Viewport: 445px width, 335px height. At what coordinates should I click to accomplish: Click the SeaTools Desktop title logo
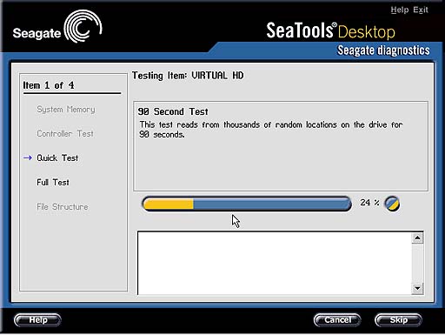click(x=330, y=30)
